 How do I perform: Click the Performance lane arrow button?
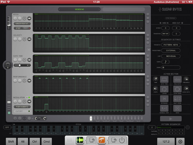29,81
